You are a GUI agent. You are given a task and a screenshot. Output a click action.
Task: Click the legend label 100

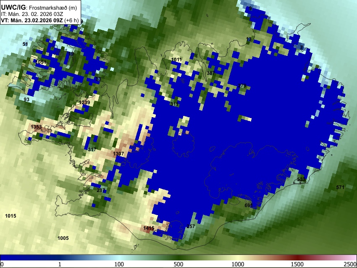pyautogui.click(x=119, y=264)
